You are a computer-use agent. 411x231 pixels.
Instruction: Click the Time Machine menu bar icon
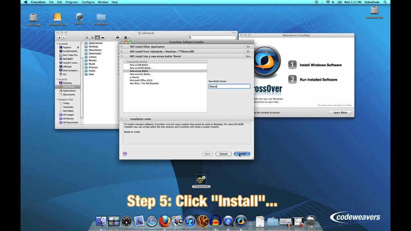pos(316,2)
